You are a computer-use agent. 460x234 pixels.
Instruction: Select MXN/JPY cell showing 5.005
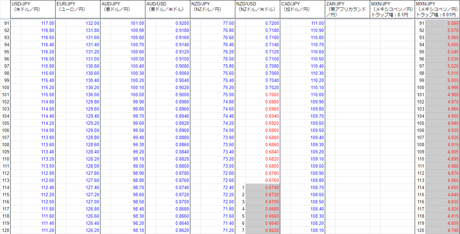tap(442, 80)
